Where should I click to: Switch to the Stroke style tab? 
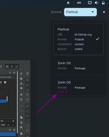[6, 77]
